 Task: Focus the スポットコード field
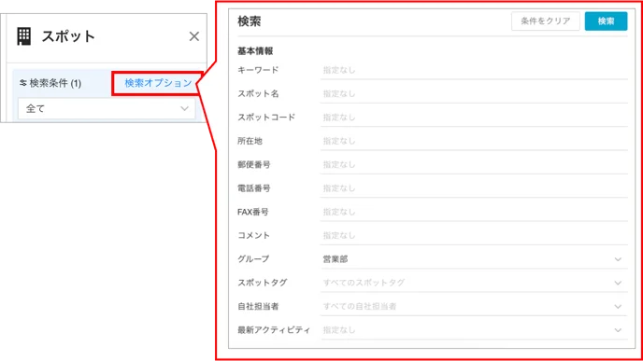click(x=474, y=118)
